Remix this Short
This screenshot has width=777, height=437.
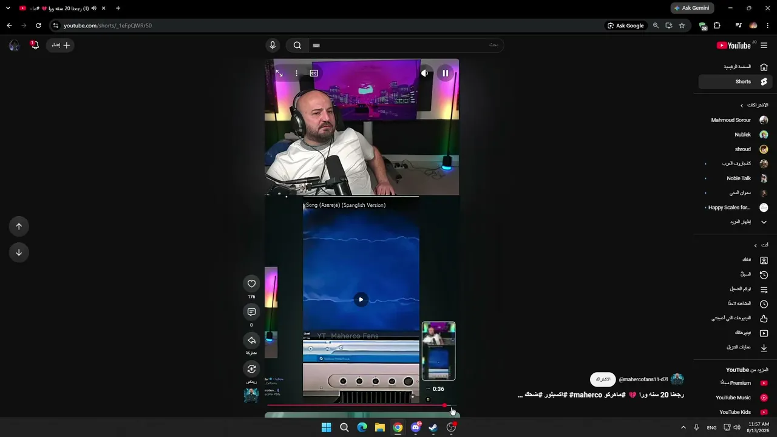pos(251,369)
